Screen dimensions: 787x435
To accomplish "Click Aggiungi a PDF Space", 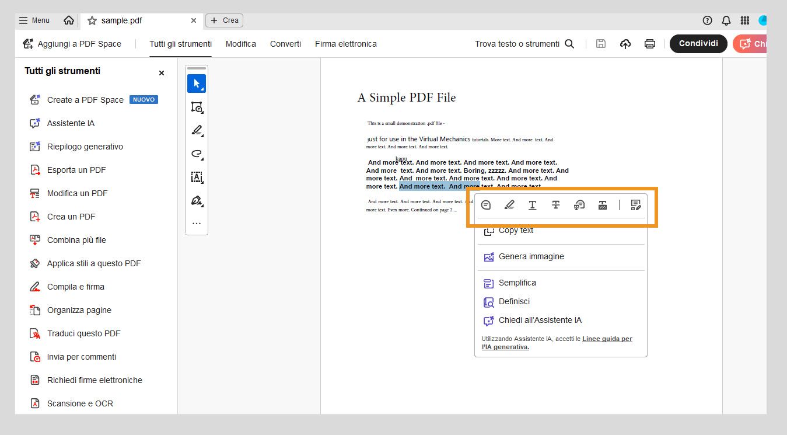I will pos(72,44).
